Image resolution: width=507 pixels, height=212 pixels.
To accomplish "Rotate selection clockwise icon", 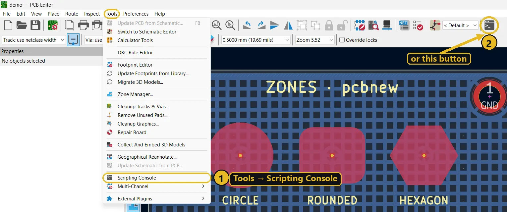I will (x=261, y=25).
